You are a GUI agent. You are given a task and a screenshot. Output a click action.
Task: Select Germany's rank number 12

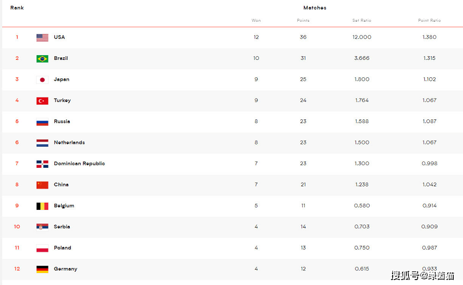click(x=17, y=269)
